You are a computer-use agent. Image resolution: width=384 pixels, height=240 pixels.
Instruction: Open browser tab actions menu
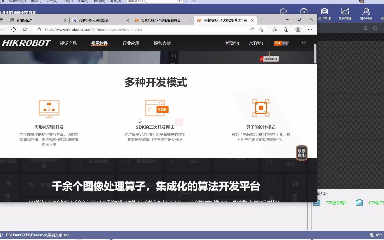click(x=1, y=20)
